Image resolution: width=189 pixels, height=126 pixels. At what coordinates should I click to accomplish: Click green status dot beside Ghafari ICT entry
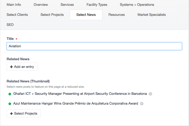(10, 94)
